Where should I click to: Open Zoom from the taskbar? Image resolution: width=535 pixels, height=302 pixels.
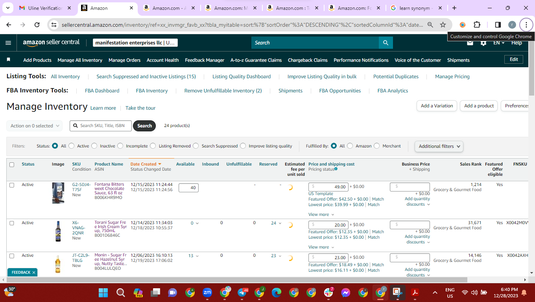[x=207, y=293]
